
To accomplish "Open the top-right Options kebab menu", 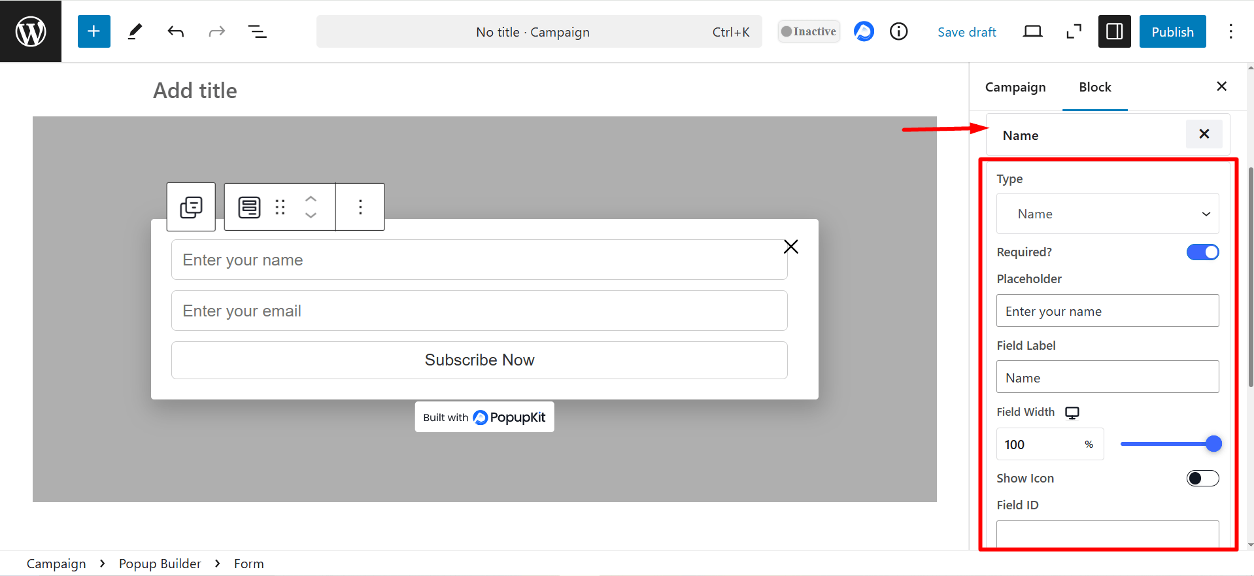I will pos(1230,31).
